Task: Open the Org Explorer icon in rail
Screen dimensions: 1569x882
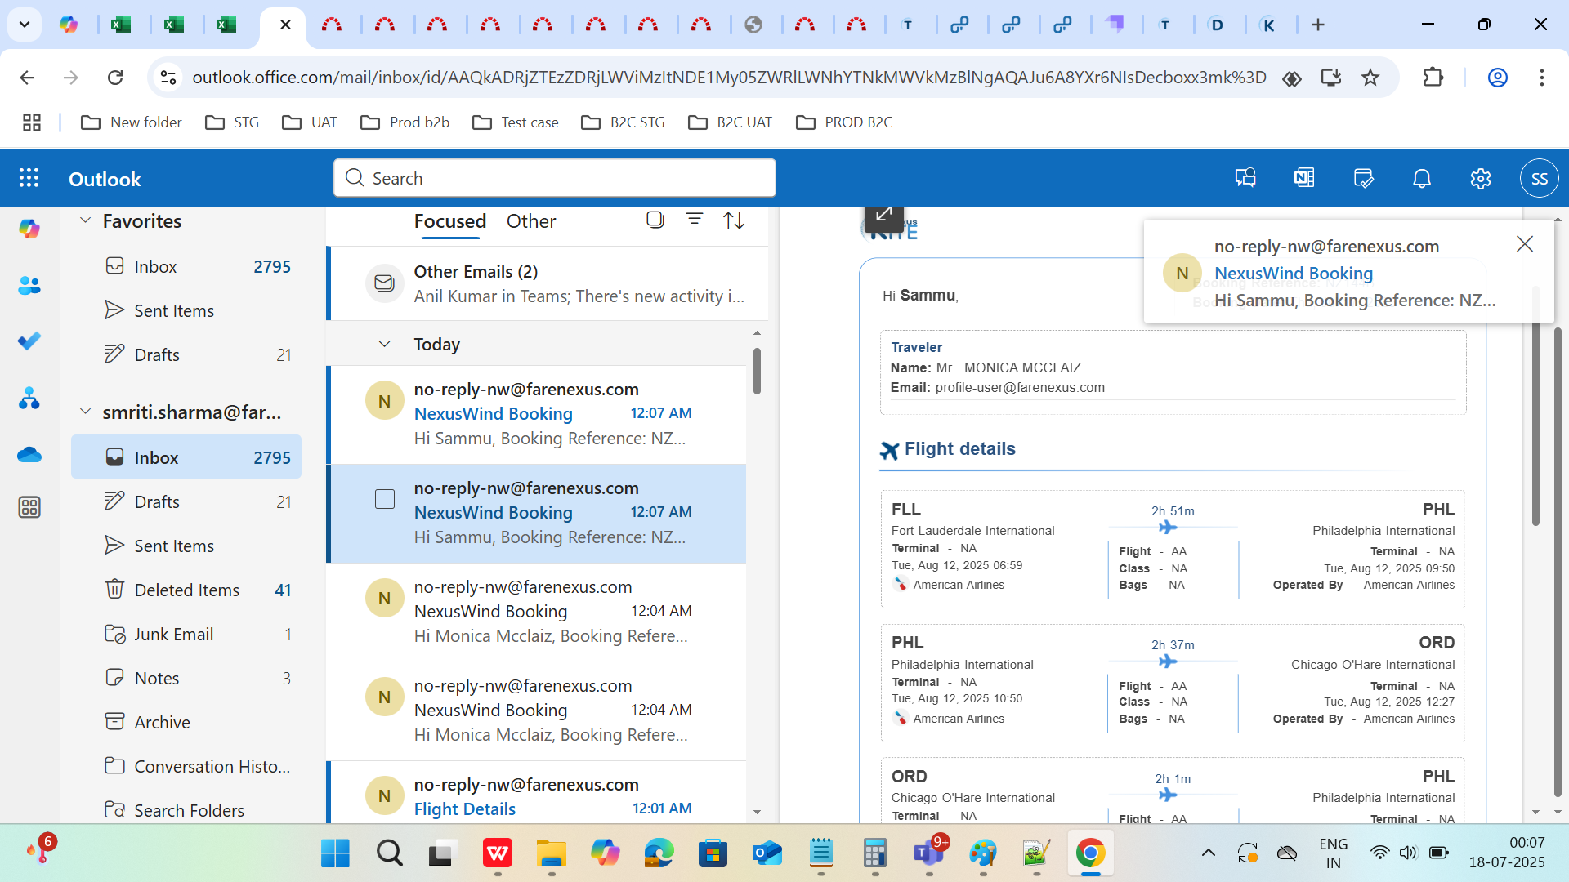Action: 29,399
